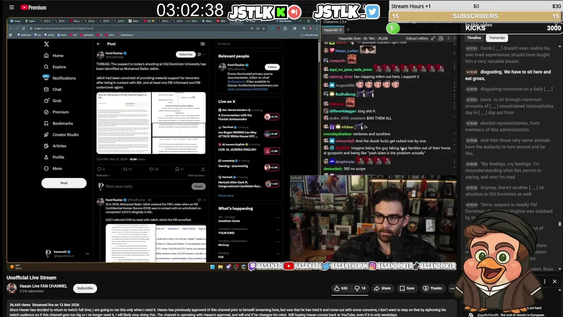Open View quotes link
This screenshot has width=563, height=317.
click(x=196, y=176)
